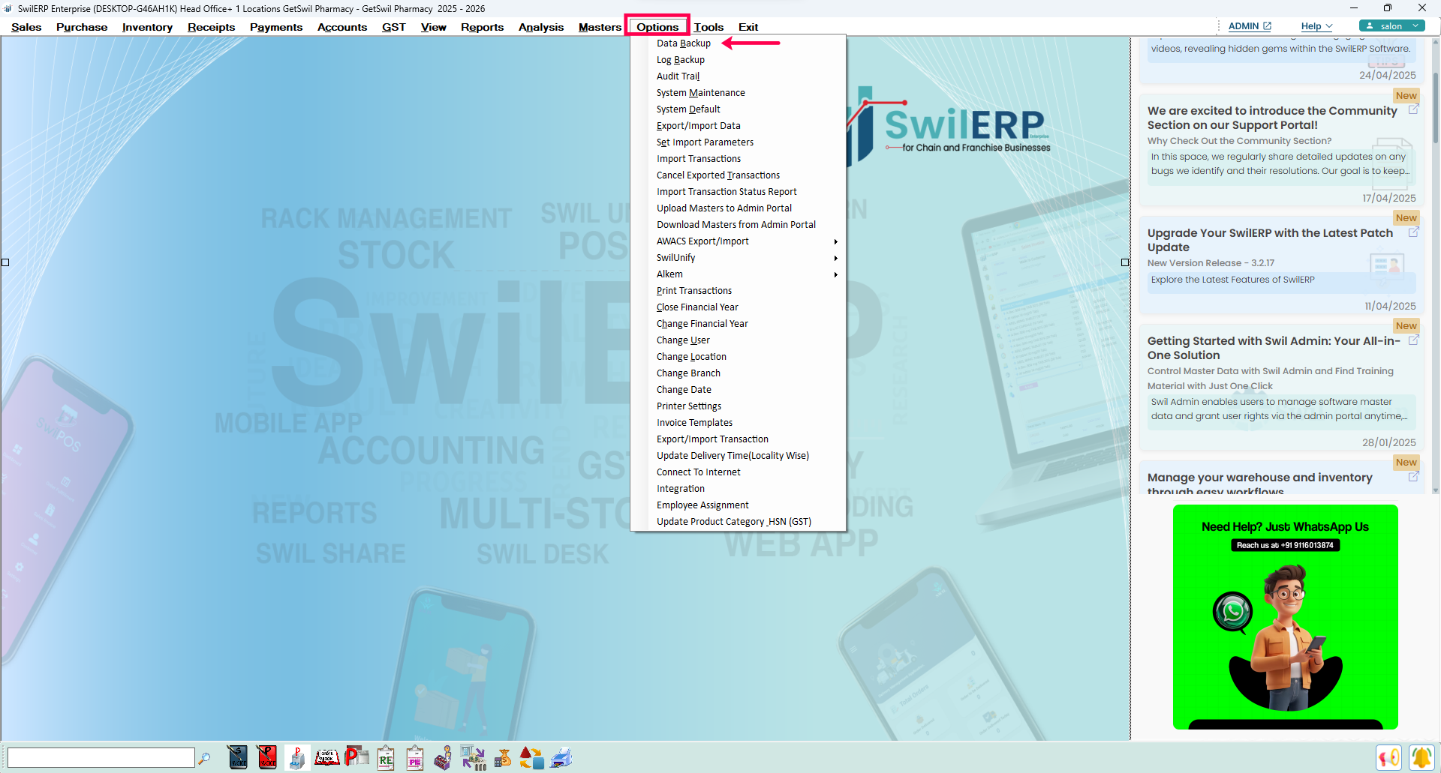The width and height of the screenshot is (1441, 773).
Task: Open the RE clipboard icon
Action: click(386, 757)
